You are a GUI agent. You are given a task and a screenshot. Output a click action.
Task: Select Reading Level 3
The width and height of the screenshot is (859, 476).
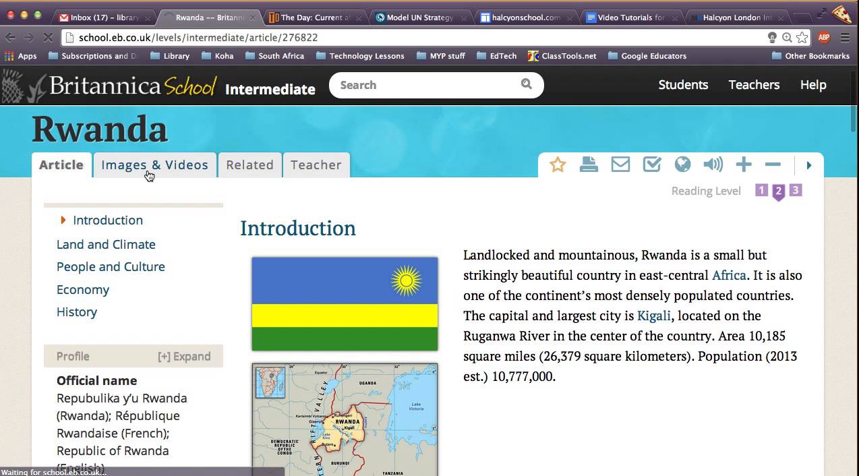pyautogui.click(x=796, y=190)
